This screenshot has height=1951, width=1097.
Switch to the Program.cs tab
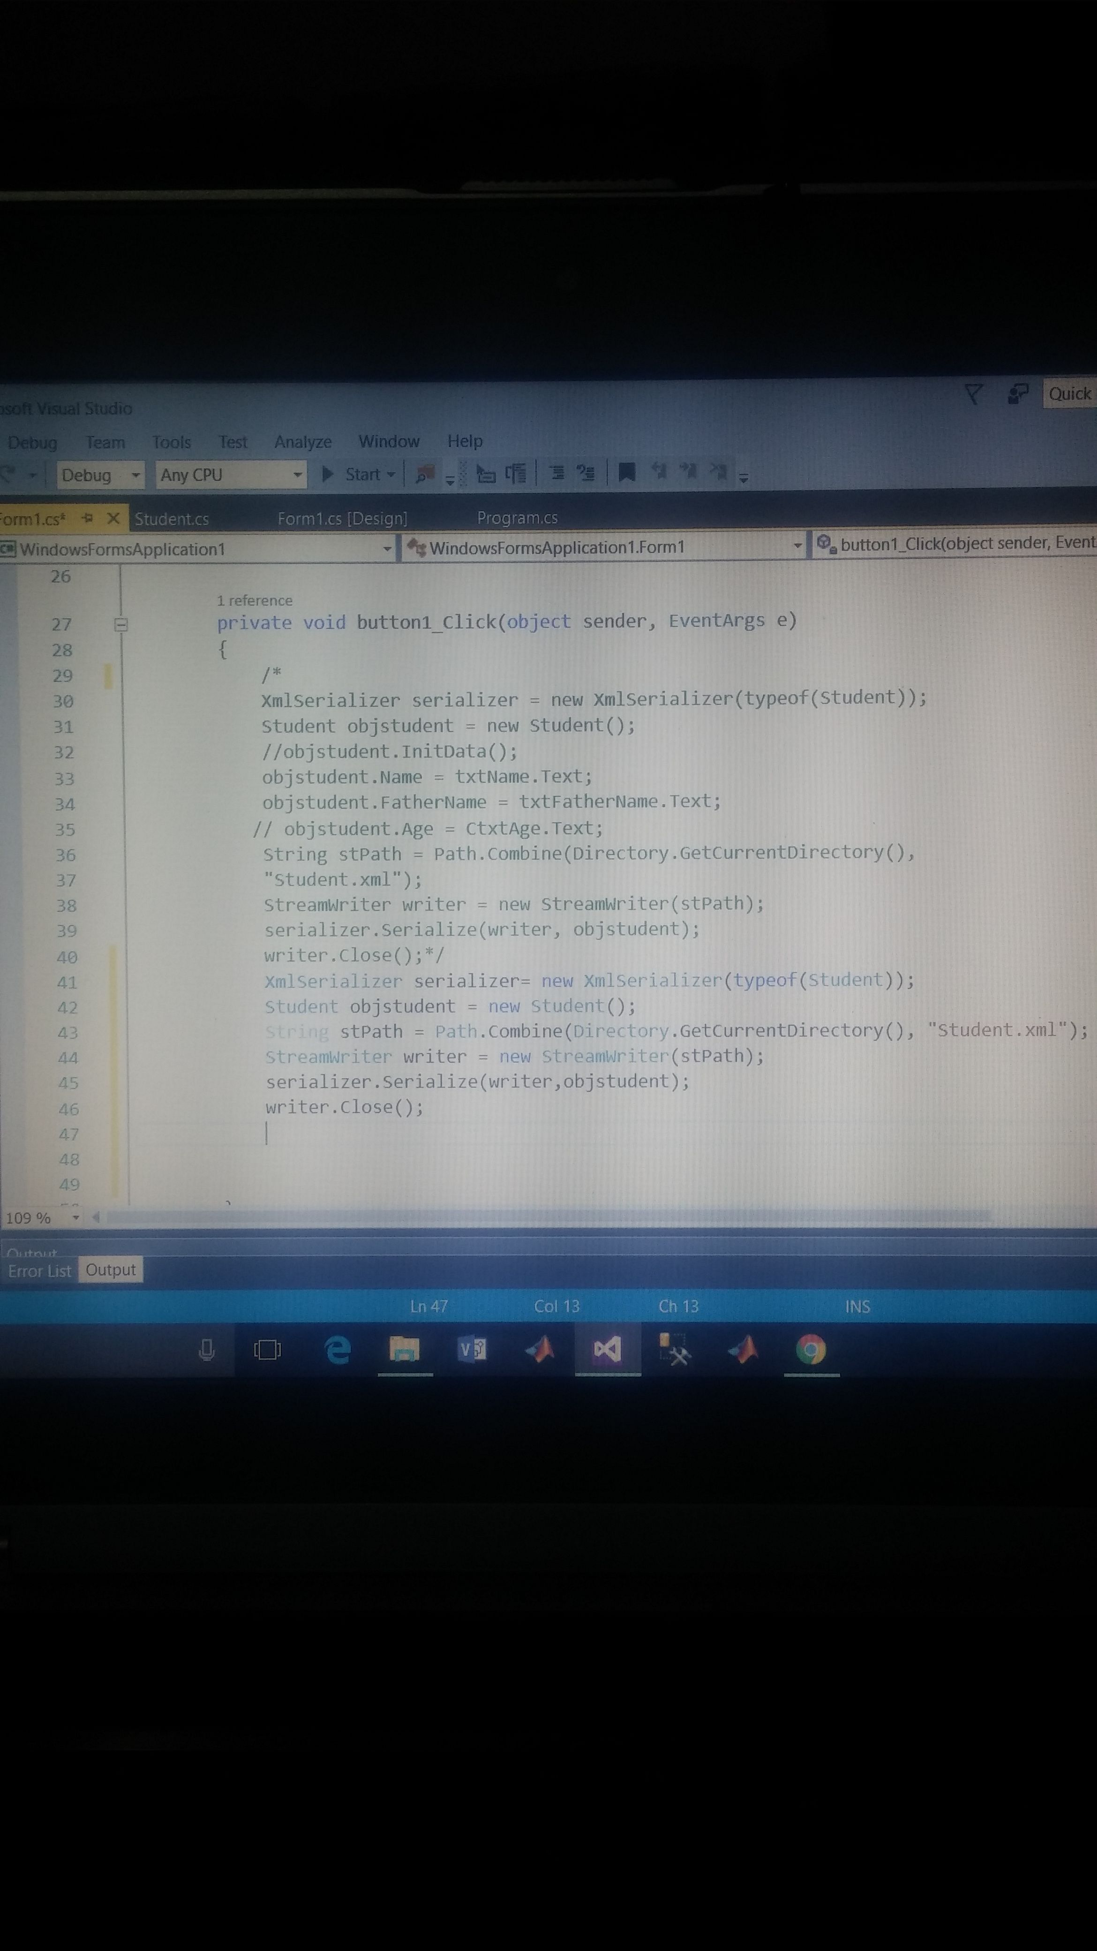click(517, 517)
